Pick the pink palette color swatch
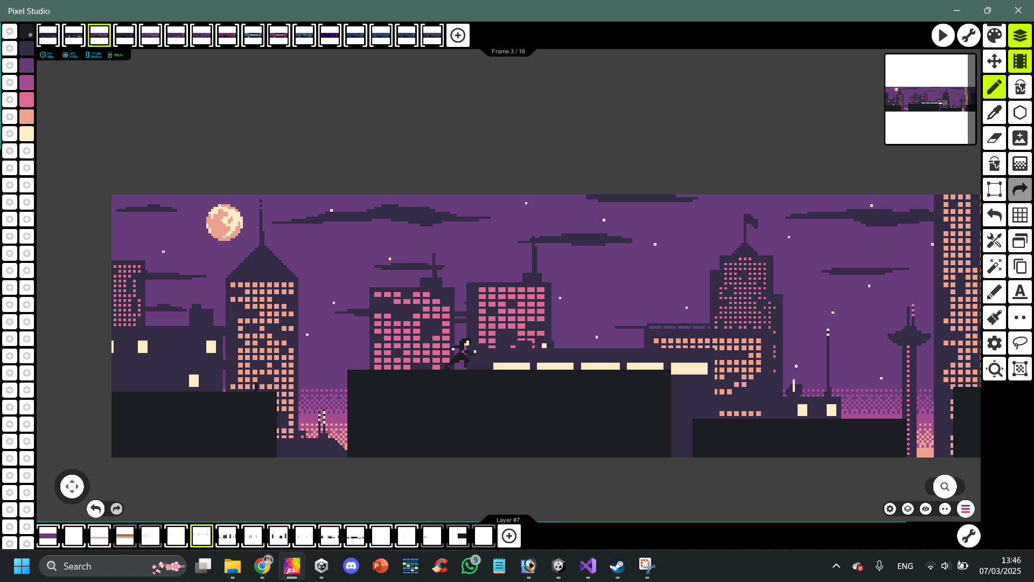 (x=26, y=100)
